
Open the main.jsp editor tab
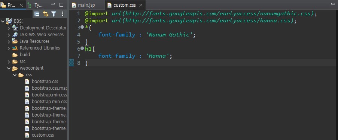tap(83, 5)
